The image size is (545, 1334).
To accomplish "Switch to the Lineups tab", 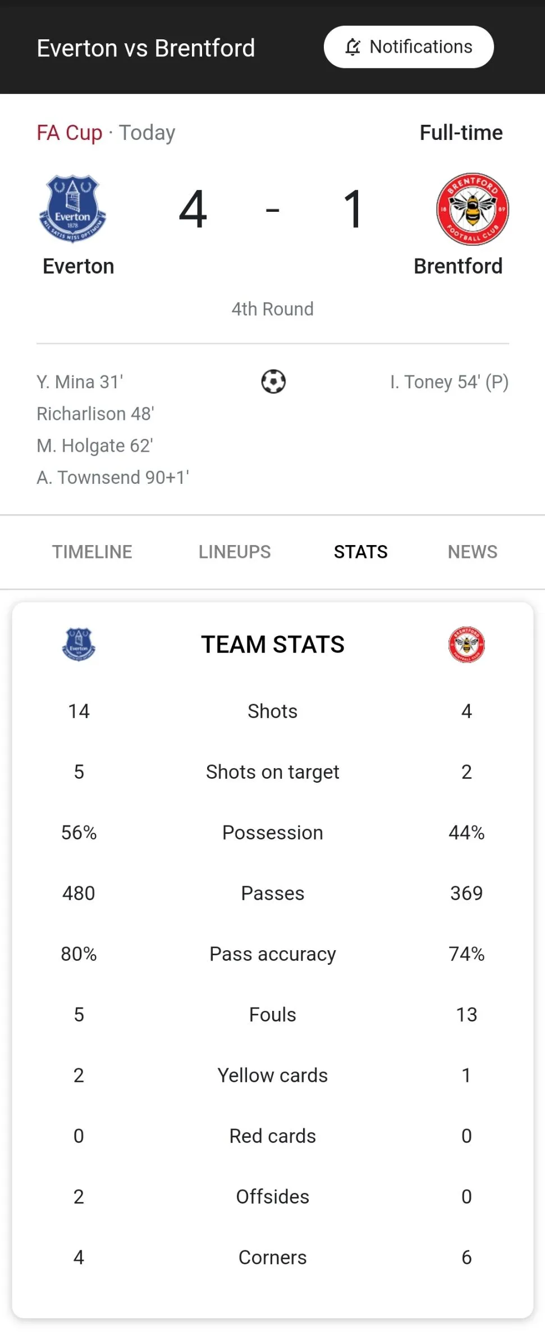I will [235, 552].
